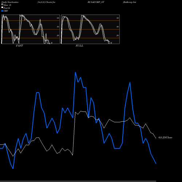The width and height of the screenshot is (182, 182).
Task: Click the FULL stochastic chart thumbnail
Action: tap(90, 29)
